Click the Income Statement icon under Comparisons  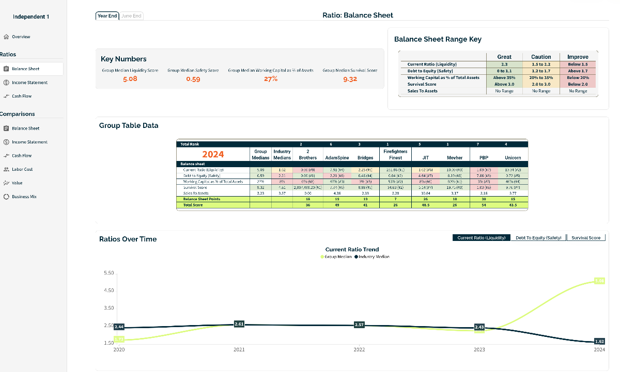point(7,141)
